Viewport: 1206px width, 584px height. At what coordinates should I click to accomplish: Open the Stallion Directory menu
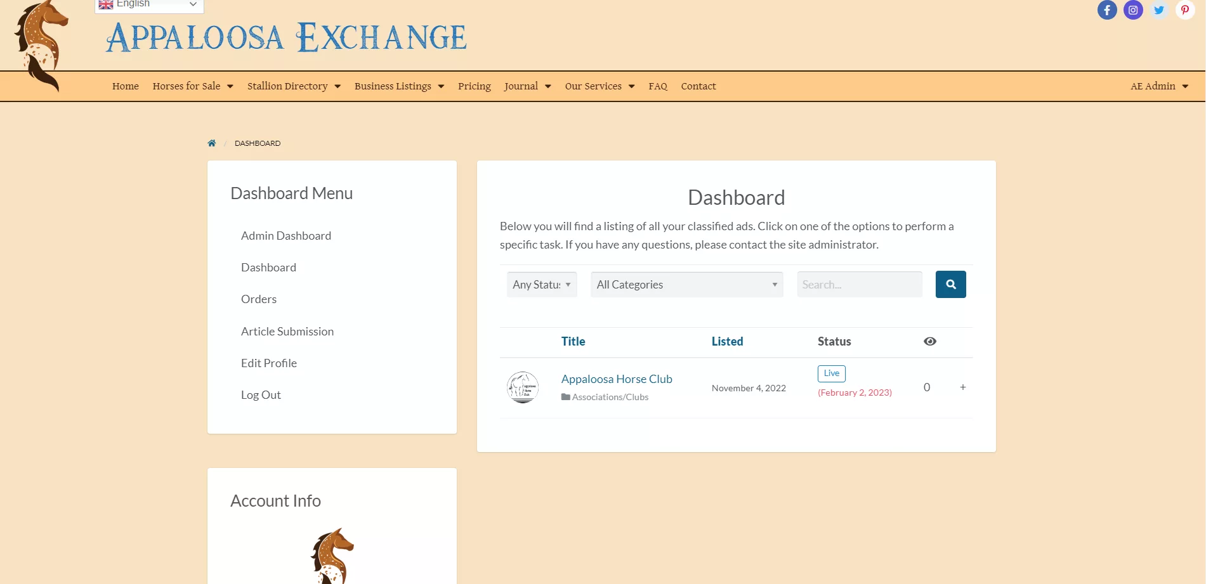pos(294,86)
